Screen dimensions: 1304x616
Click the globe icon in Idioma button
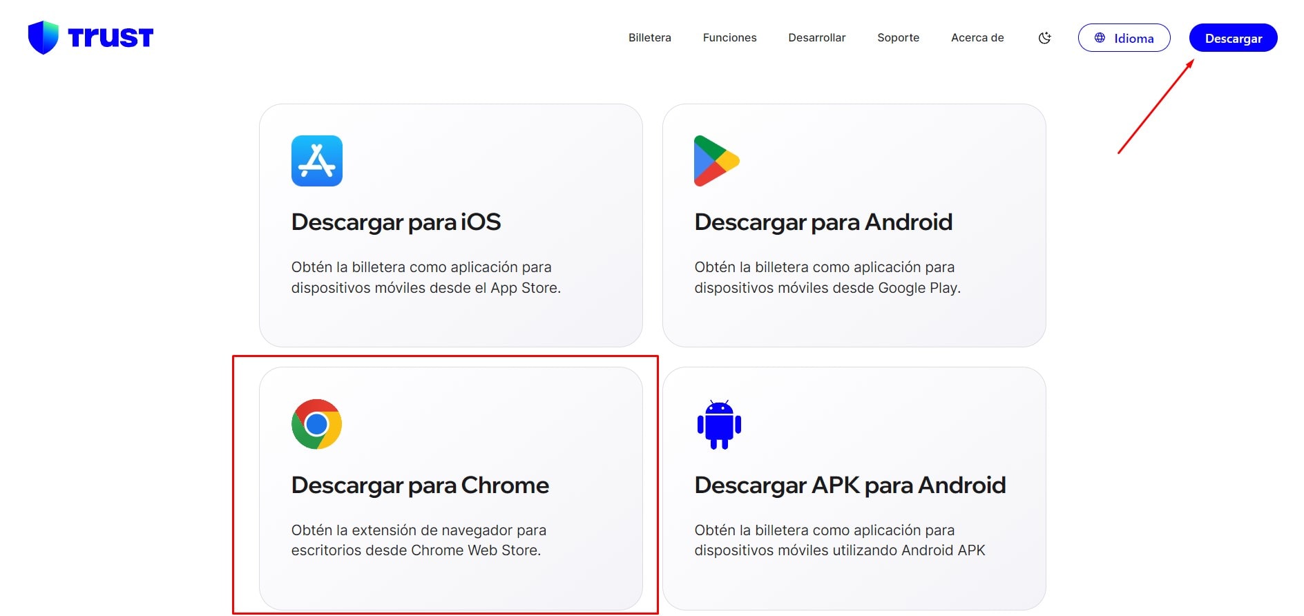click(x=1100, y=38)
